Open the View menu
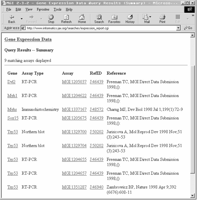 coord(29,9)
